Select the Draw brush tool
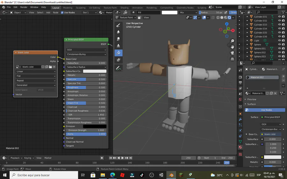 [x=118, y=25]
